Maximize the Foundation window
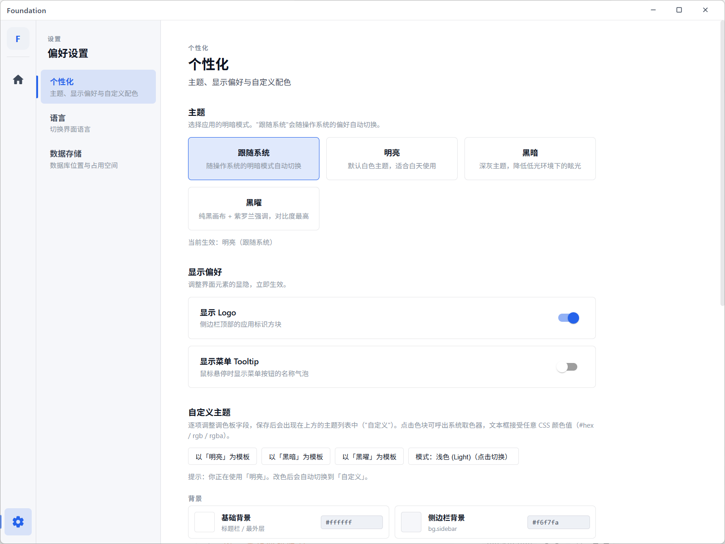The height and width of the screenshot is (544, 725). 679,10
